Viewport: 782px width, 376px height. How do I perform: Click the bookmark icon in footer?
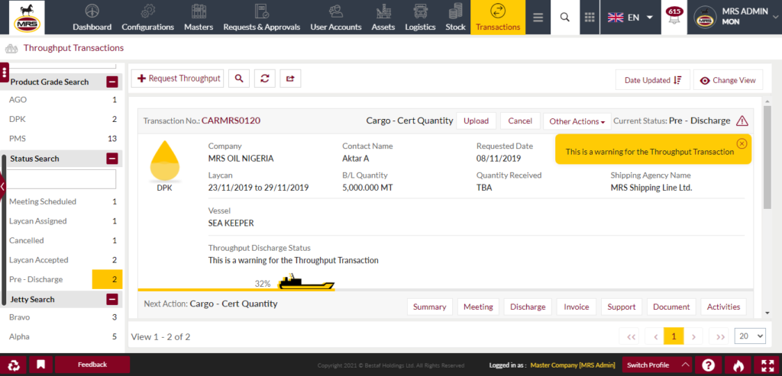pyautogui.click(x=40, y=365)
